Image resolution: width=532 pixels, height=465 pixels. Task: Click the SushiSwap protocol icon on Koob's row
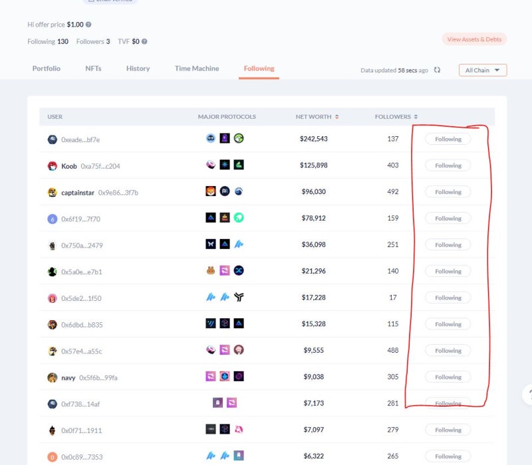click(x=209, y=165)
